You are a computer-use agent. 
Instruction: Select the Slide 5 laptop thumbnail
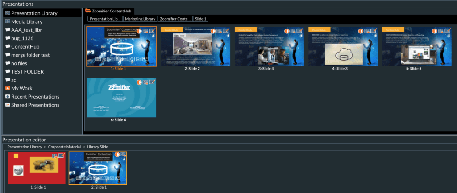tap(417, 46)
